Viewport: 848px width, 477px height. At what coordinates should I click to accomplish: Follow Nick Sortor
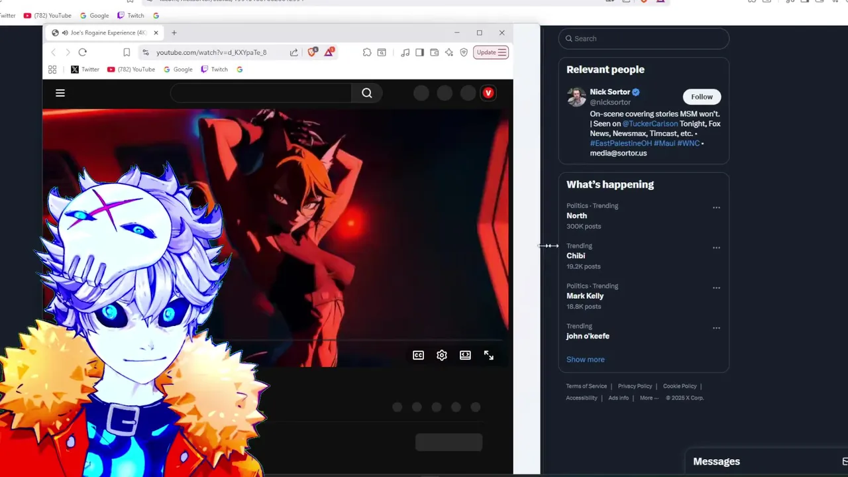coord(702,97)
